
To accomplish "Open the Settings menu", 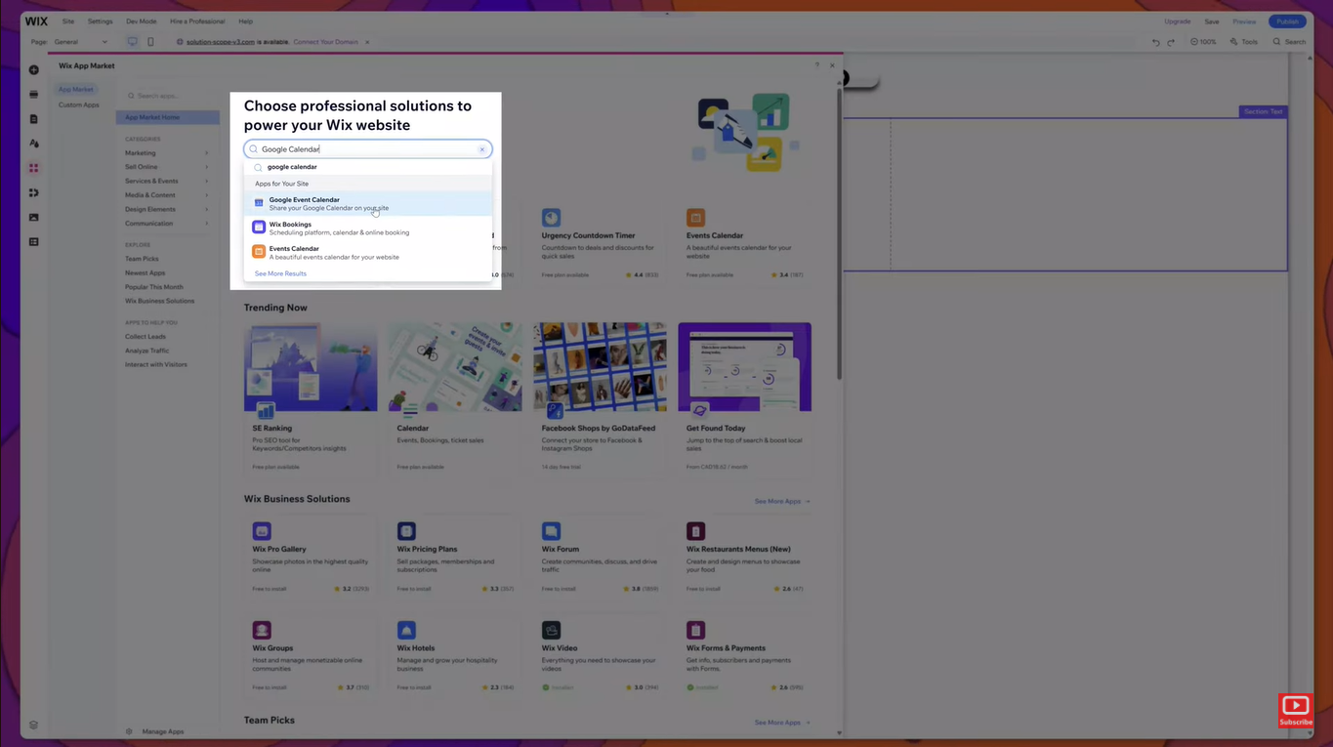I will (100, 21).
